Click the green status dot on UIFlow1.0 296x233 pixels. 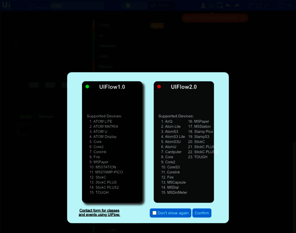pos(87,87)
